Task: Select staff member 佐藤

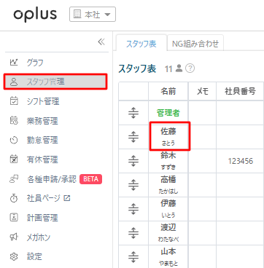Action: point(168,136)
